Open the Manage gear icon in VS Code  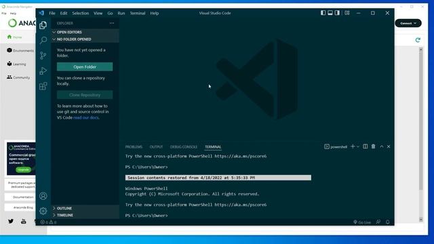point(43,211)
